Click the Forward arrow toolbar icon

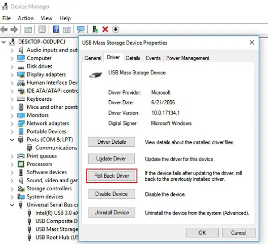coord(14,29)
